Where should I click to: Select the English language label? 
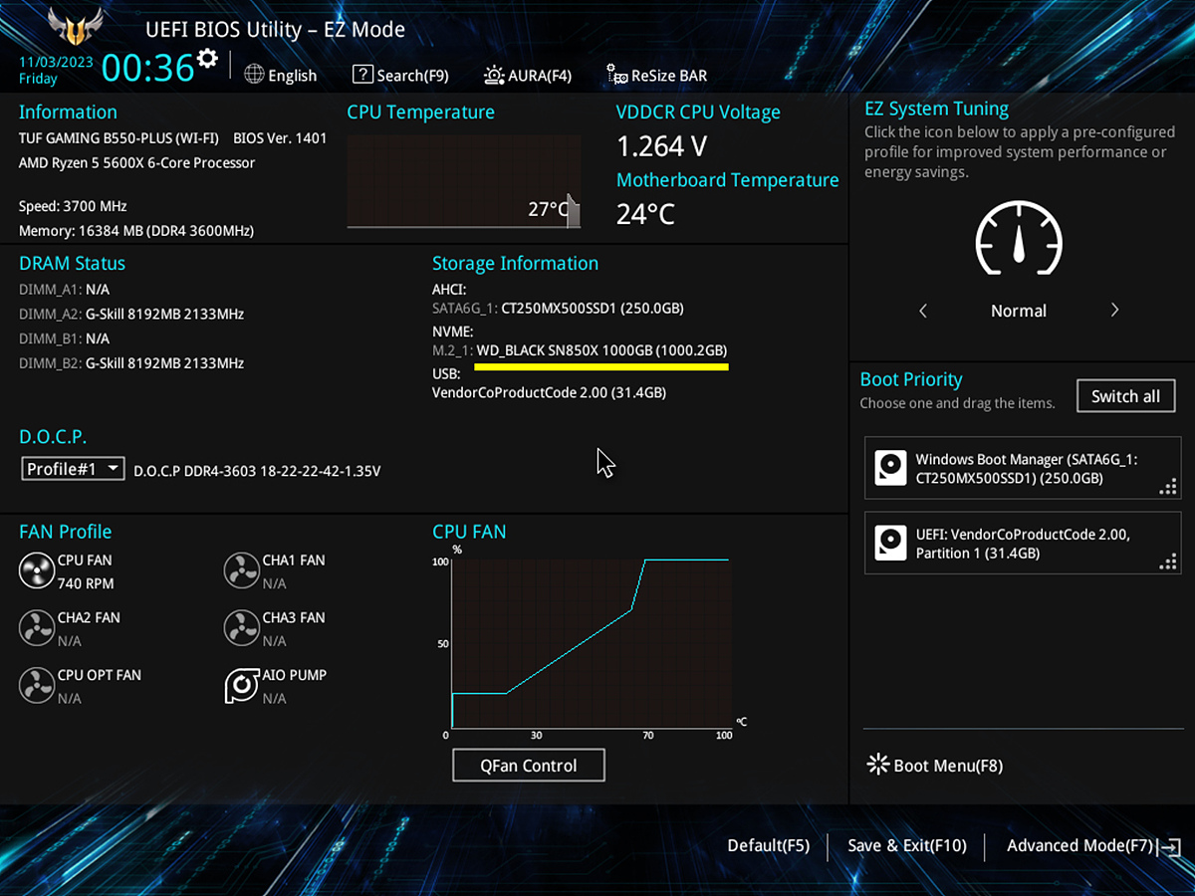pos(293,76)
